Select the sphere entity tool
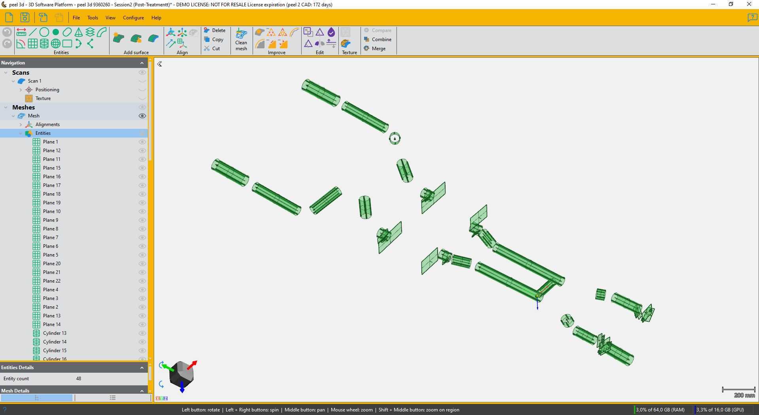The height and width of the screenshot is (415, 759). [x=56, y=43]
